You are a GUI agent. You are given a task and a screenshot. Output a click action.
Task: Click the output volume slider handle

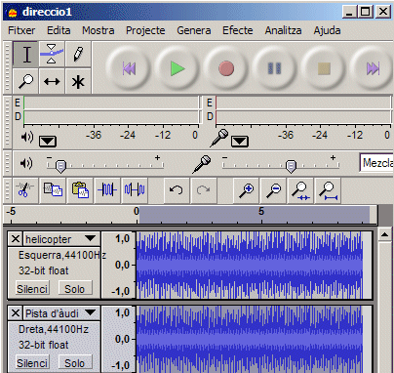click(60, 167)
